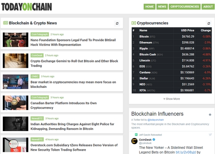The image size is (215, 154).
Task: Refresh the Blockchain & Crypto News feed
Action: point(117,23)
